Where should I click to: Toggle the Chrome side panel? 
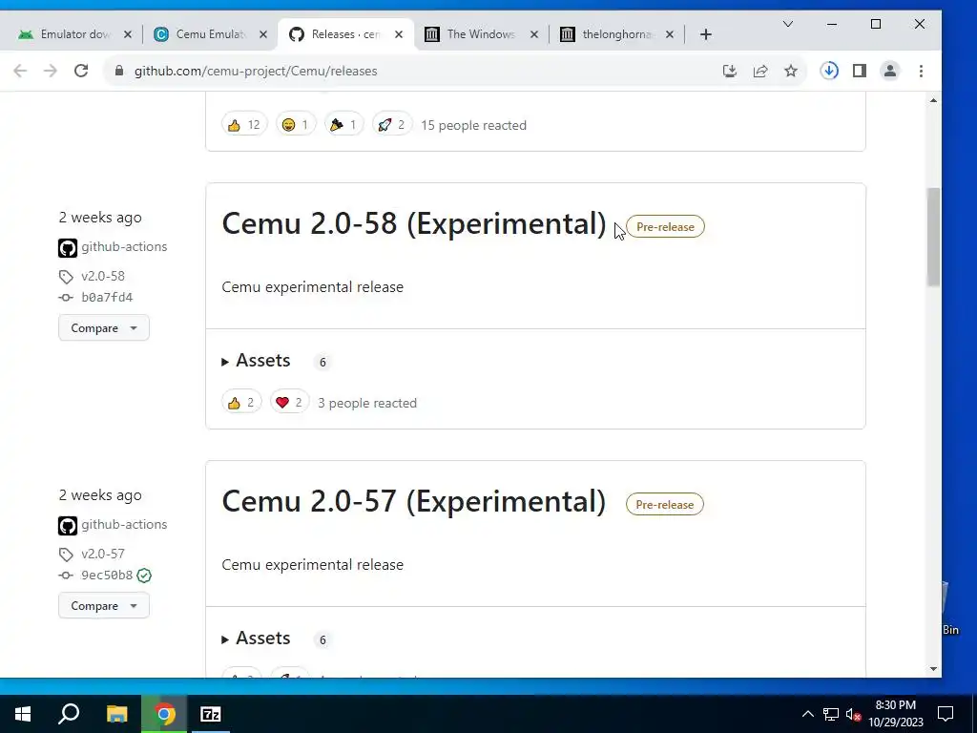860,71
